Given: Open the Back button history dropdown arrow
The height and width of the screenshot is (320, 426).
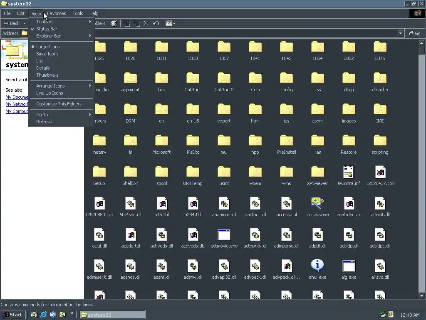Looking at the screenshot, I should [25, 23].
